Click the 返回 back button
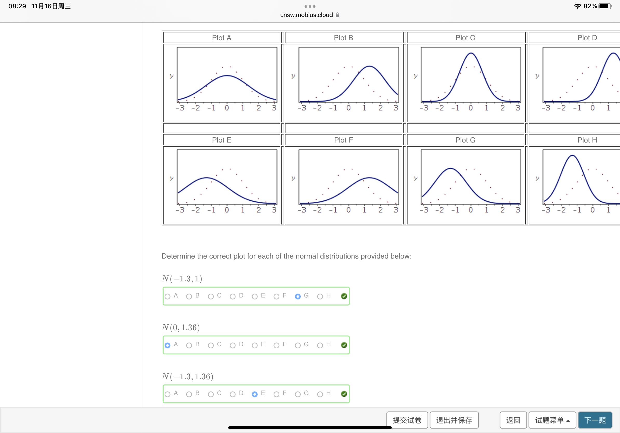The height and width of the screenshot is (433, 620). (513, 420)
